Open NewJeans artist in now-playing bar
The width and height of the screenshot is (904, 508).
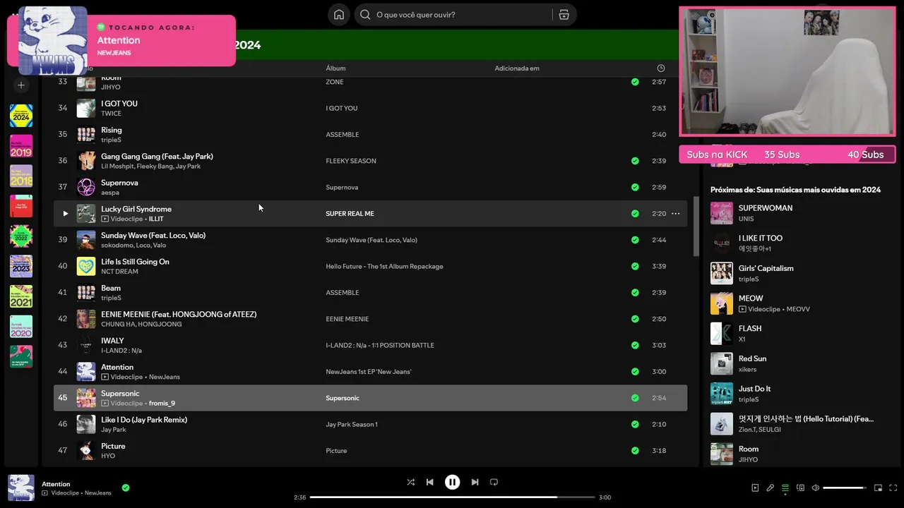(x=98, y=493)
